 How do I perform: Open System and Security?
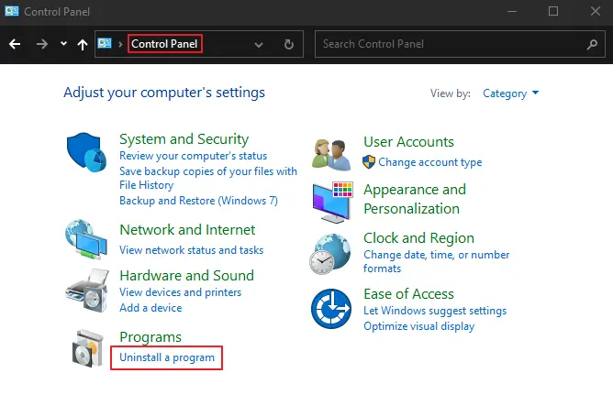[184, 139]
